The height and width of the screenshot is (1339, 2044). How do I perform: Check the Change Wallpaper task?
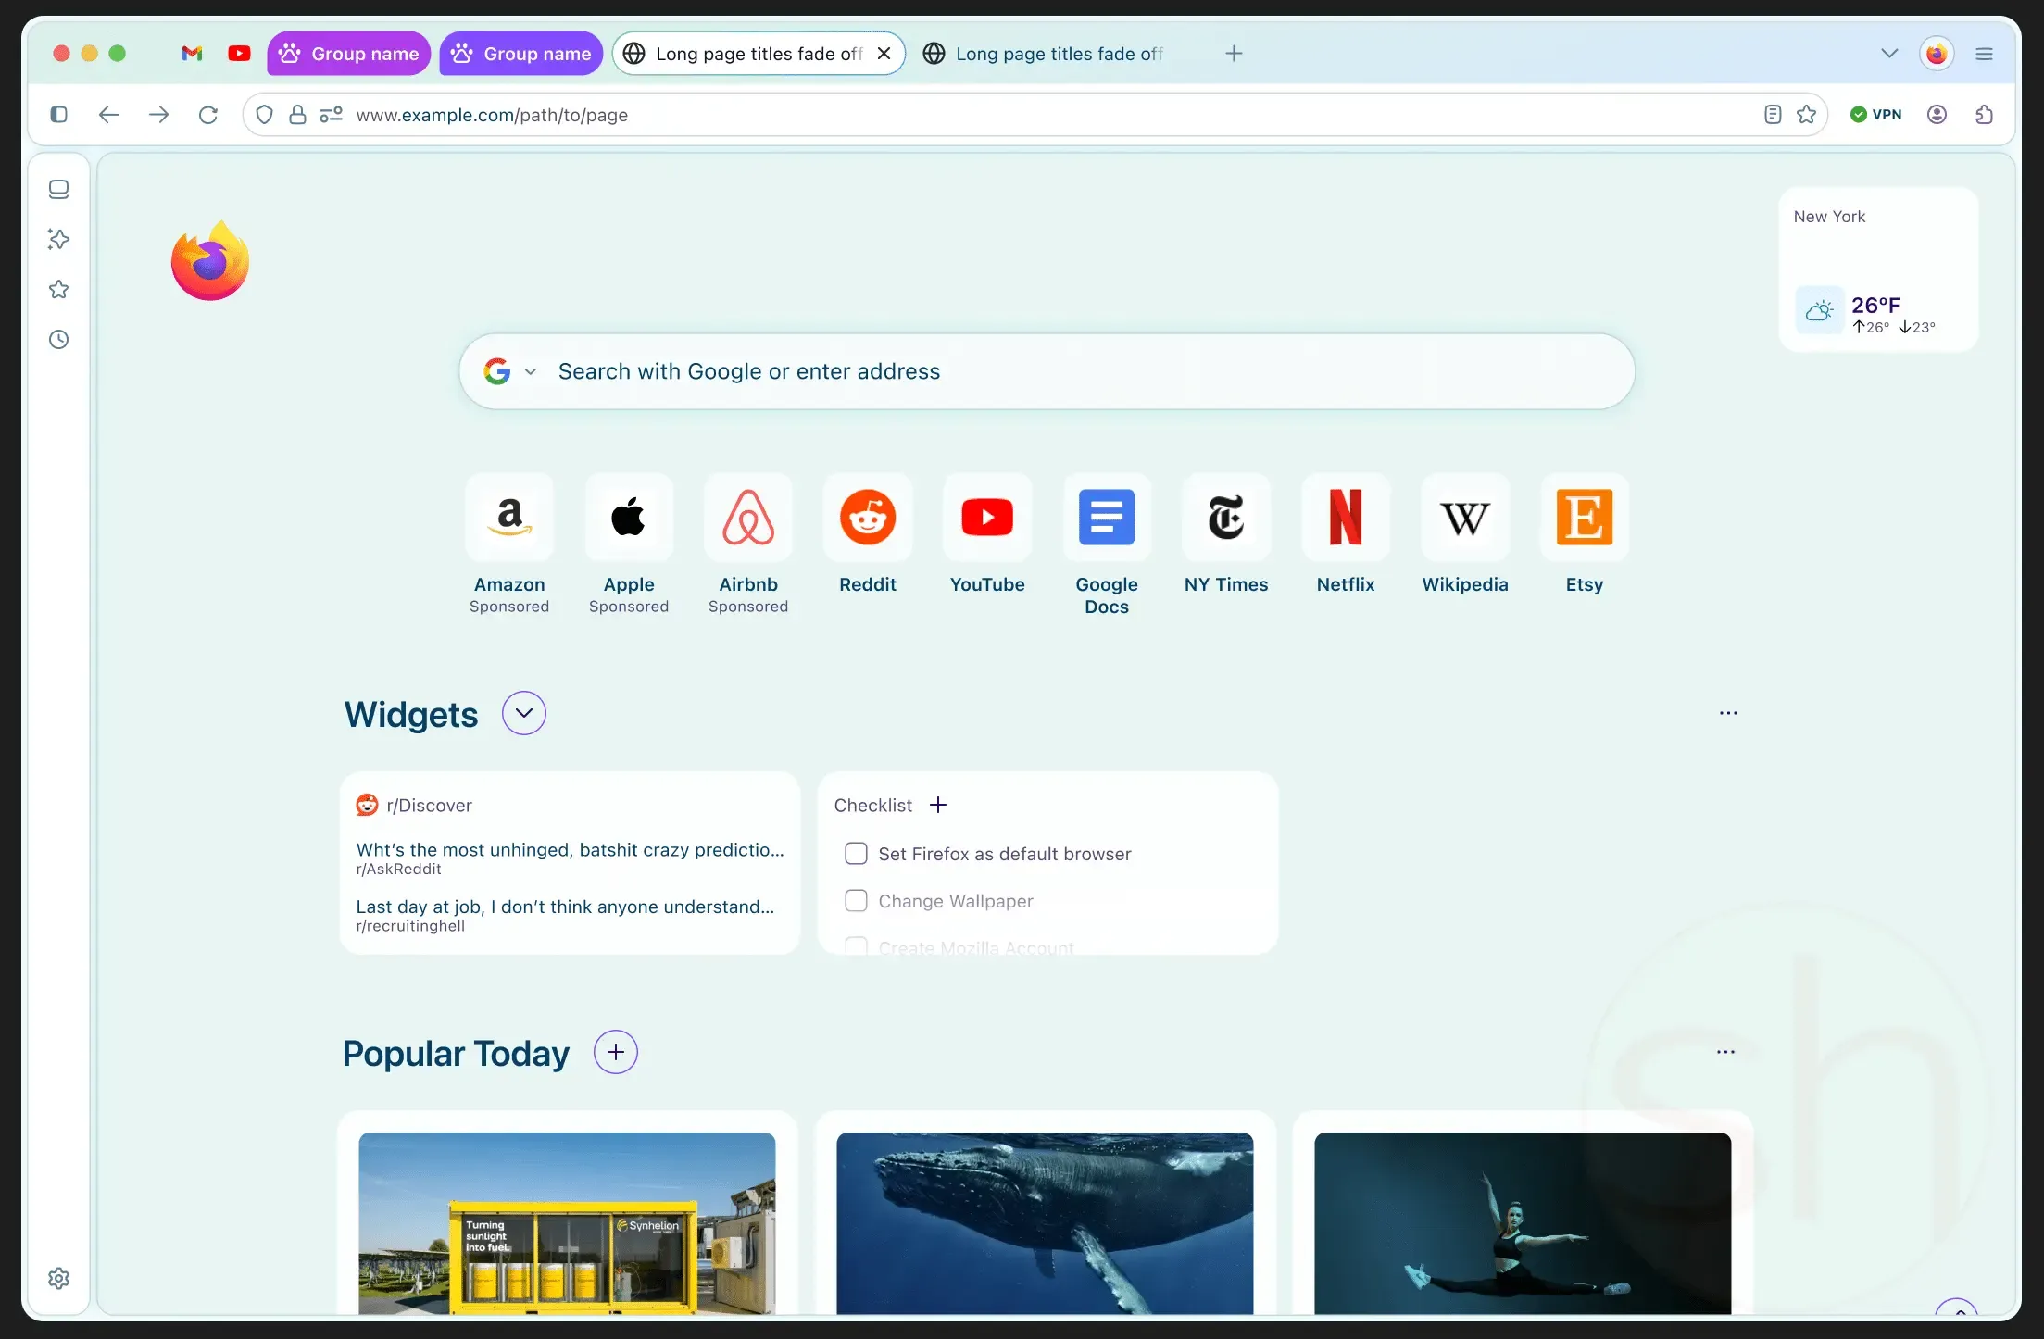(x=855, y=900)
